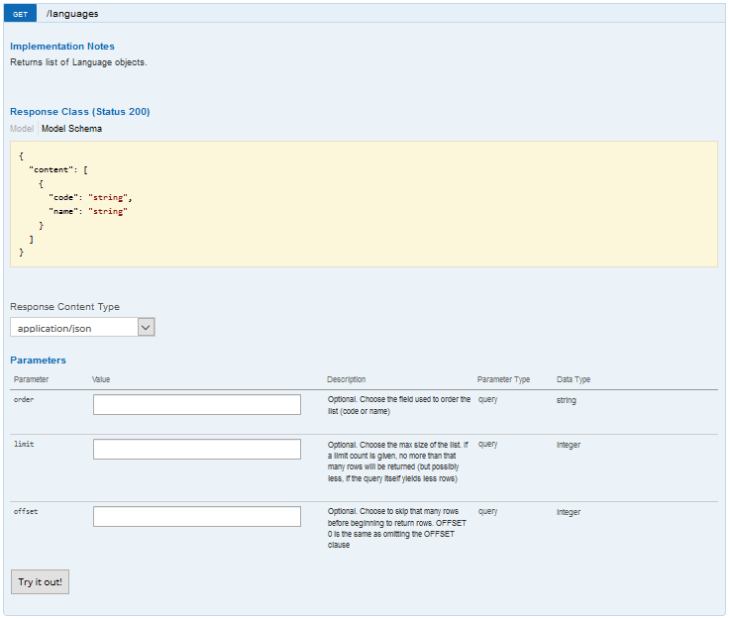Open the Response Content Type dropdown arrow
The height and width of the screenshot is (619, 731).
pos(146,327)
